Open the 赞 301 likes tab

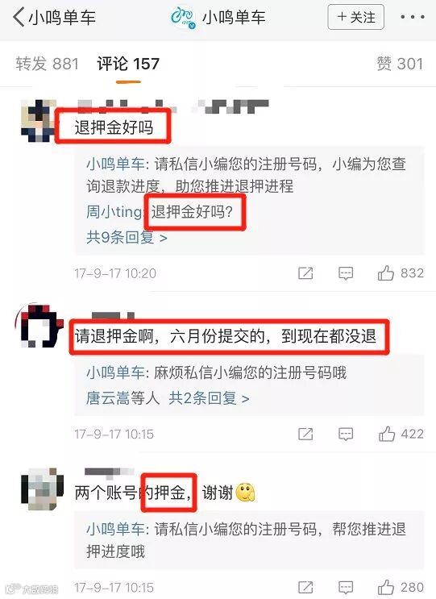[400, 64]
